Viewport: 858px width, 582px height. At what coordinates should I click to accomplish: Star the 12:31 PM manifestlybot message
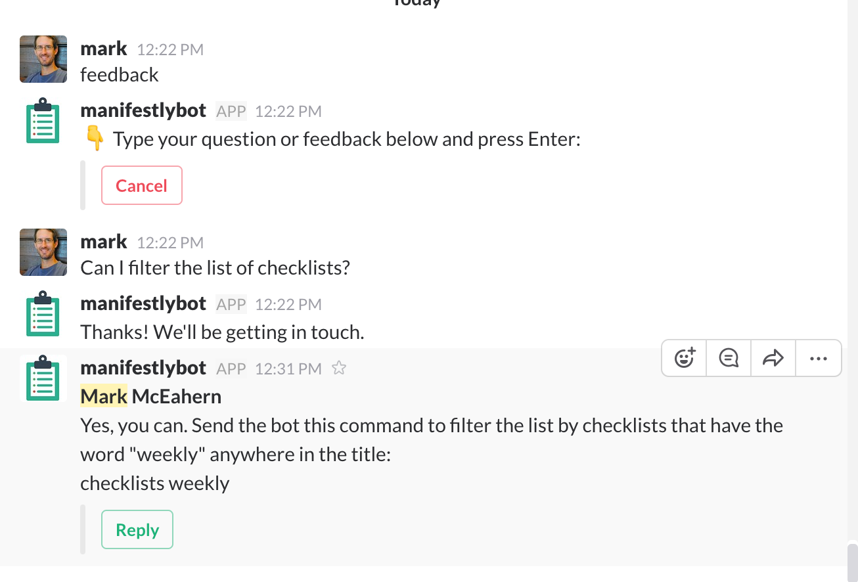point(338,368)
